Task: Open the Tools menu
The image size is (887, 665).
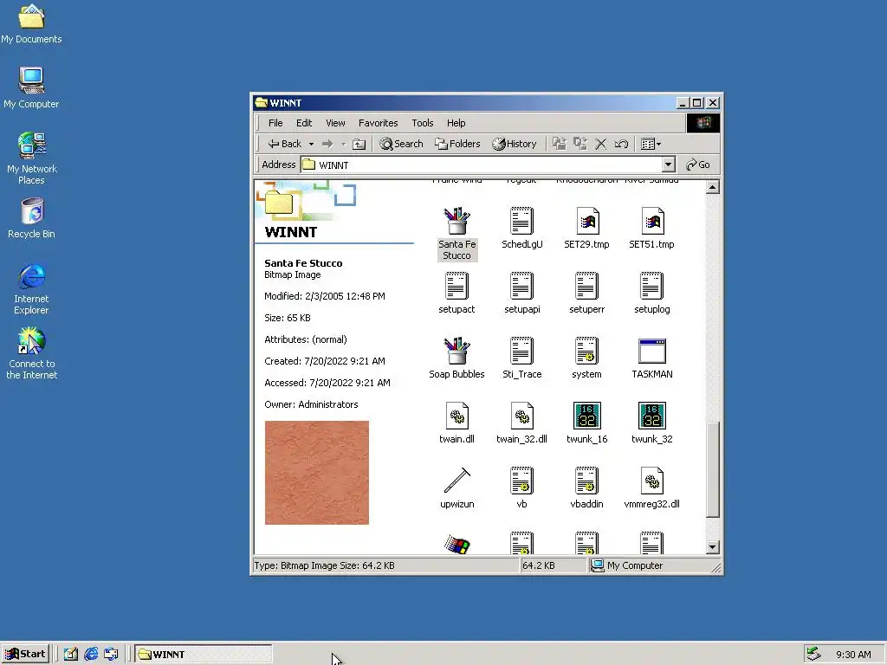Action: coord(422,123)
